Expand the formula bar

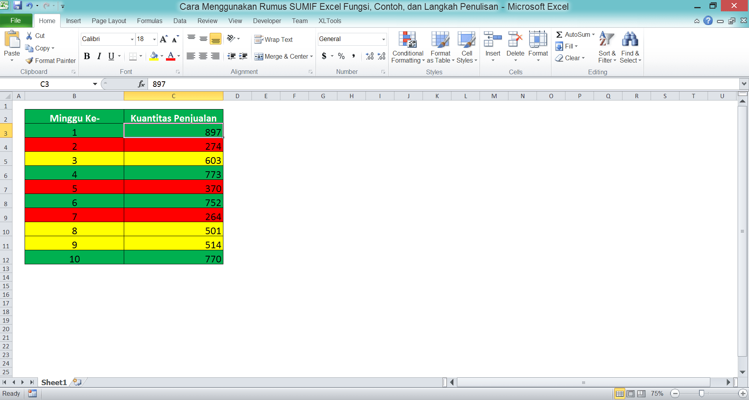click(x=744, y=84)
